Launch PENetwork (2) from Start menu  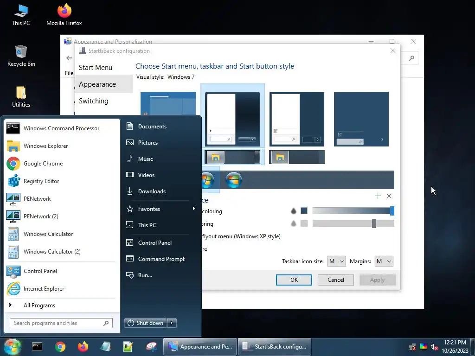pyautogui.click(x=62, y=216)
